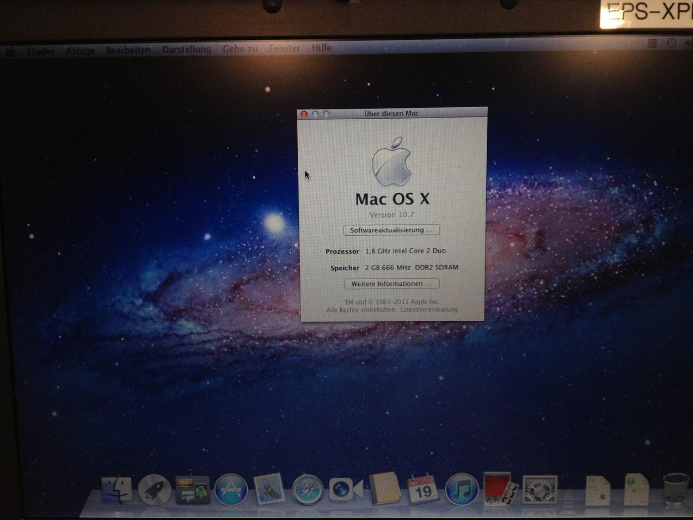693x520 pixels.
Task: Open the Hilfe menu
Action: pyautogui.click(x=321, y=48)
